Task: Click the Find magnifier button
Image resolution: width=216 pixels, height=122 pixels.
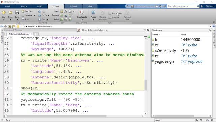Action: click(x=42, y=19)
